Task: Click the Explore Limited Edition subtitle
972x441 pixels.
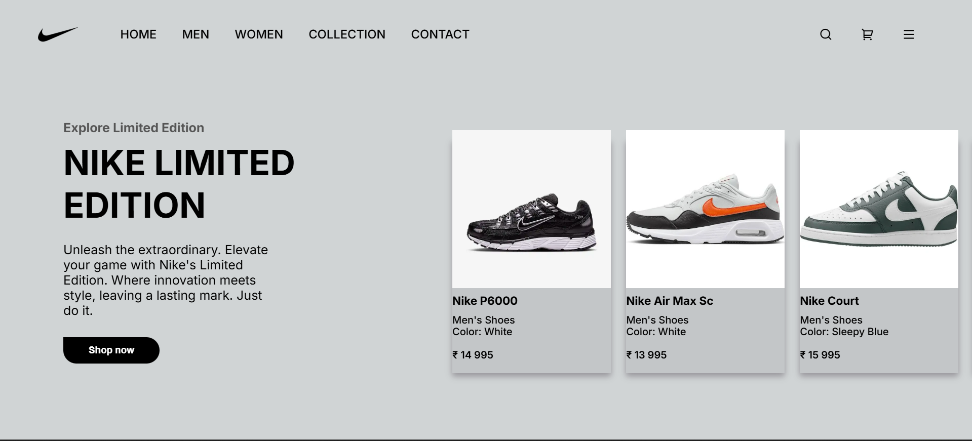Action: tap(134, 128)
